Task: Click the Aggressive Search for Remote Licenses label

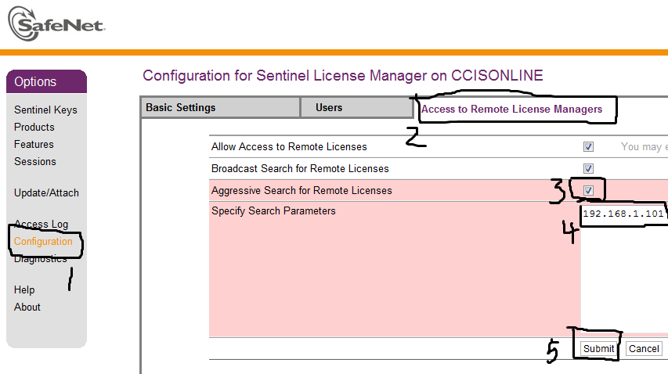Action: coord(302,190)
